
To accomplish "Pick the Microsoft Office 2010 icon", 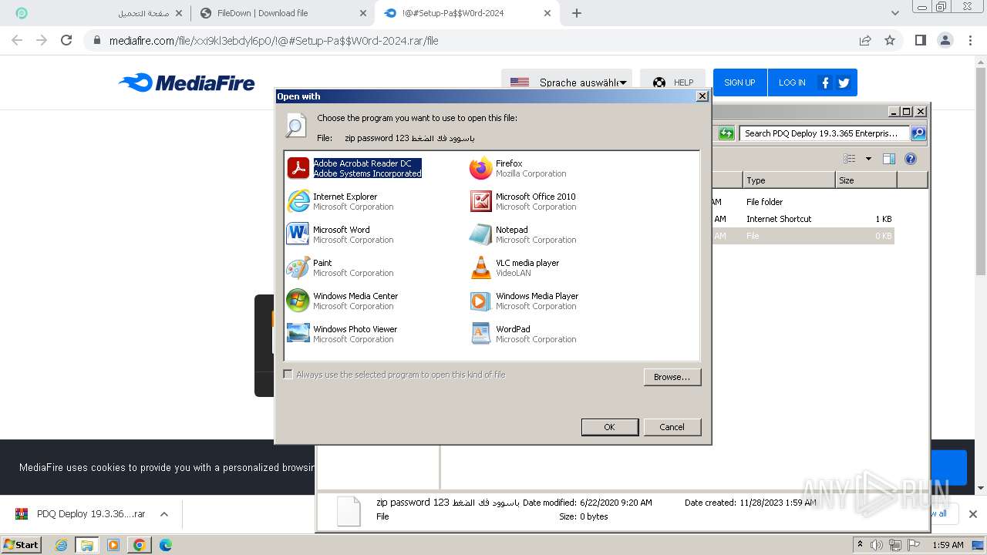I will (480, 201).
